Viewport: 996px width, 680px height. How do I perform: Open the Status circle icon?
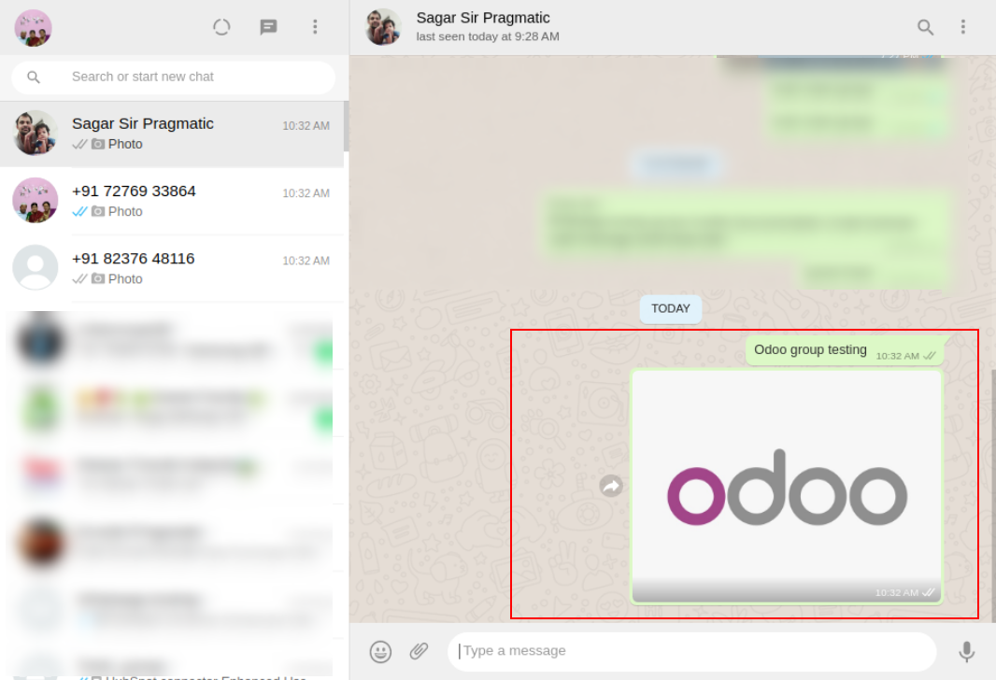pos(221,27)
